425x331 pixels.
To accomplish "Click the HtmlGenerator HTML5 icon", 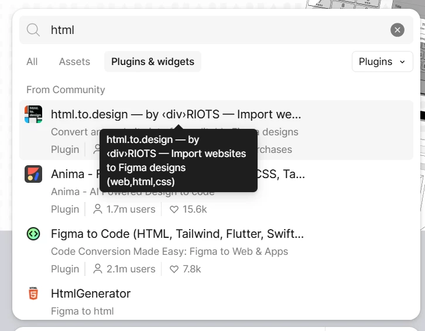I will coord(33,294).
